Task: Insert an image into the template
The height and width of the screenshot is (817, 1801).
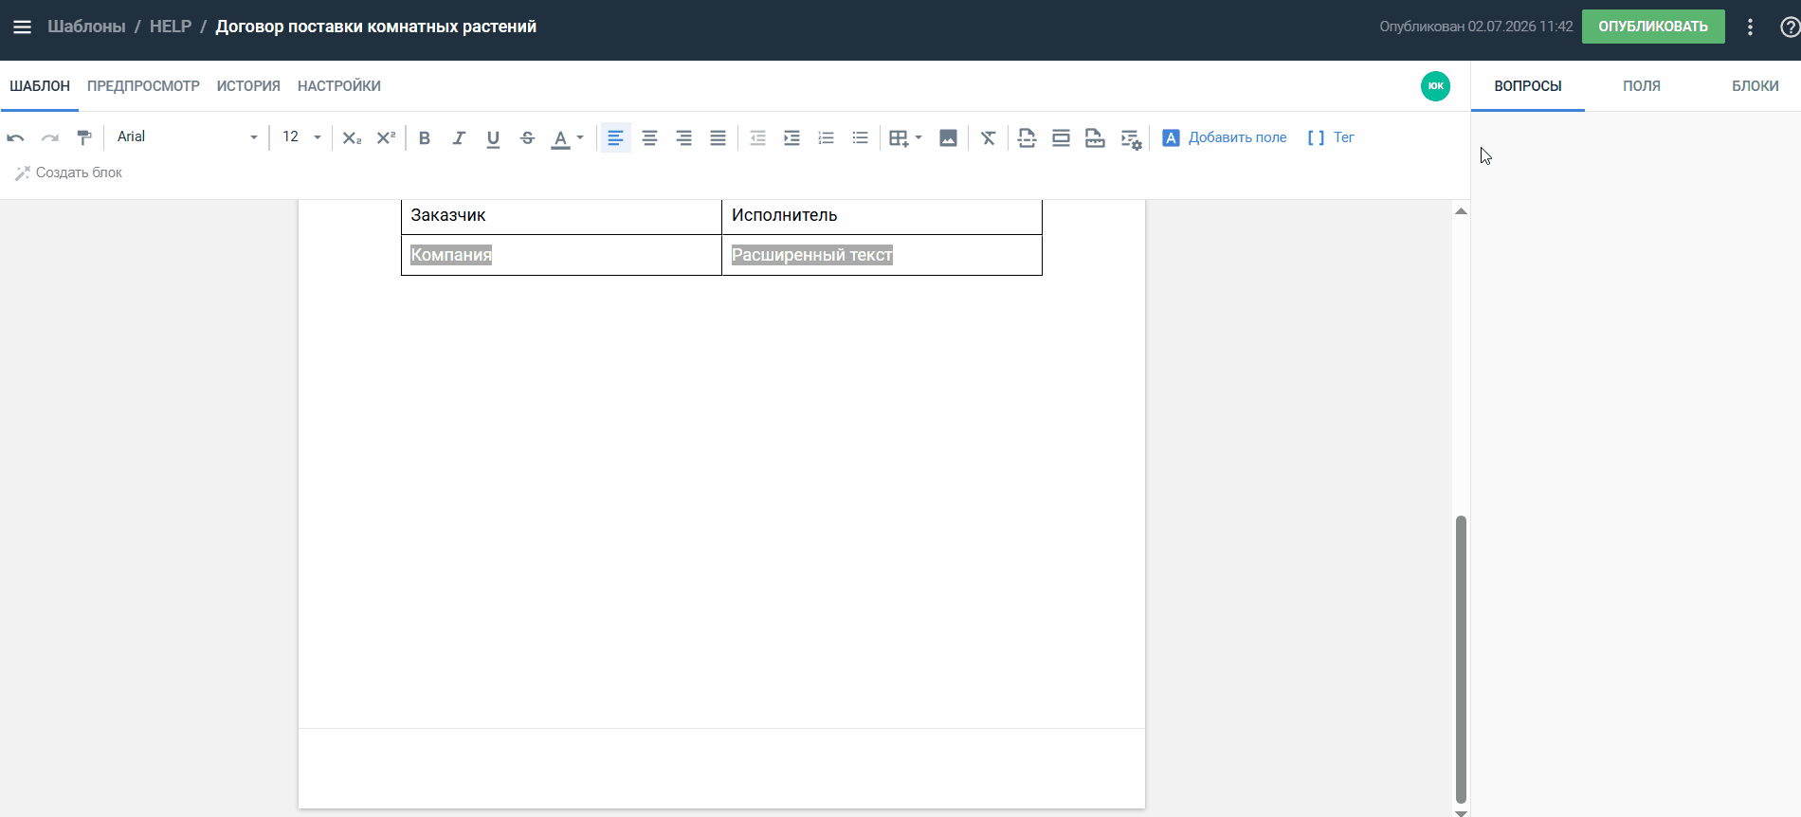Action: [948, 138]
